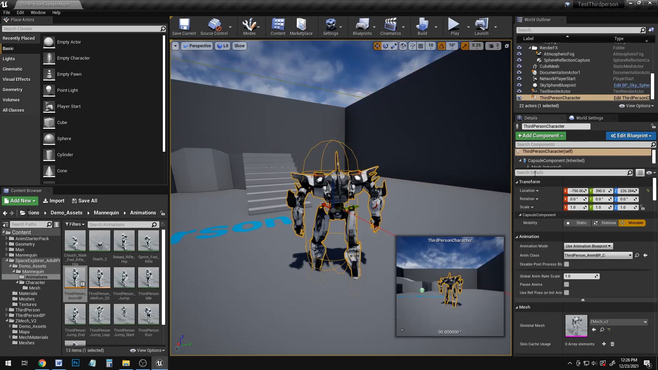Enable Disable Post Process Blueprint checkbox
Image resolution: width=658 pixels, height=370 pixels.
click(x=566, y=264)
